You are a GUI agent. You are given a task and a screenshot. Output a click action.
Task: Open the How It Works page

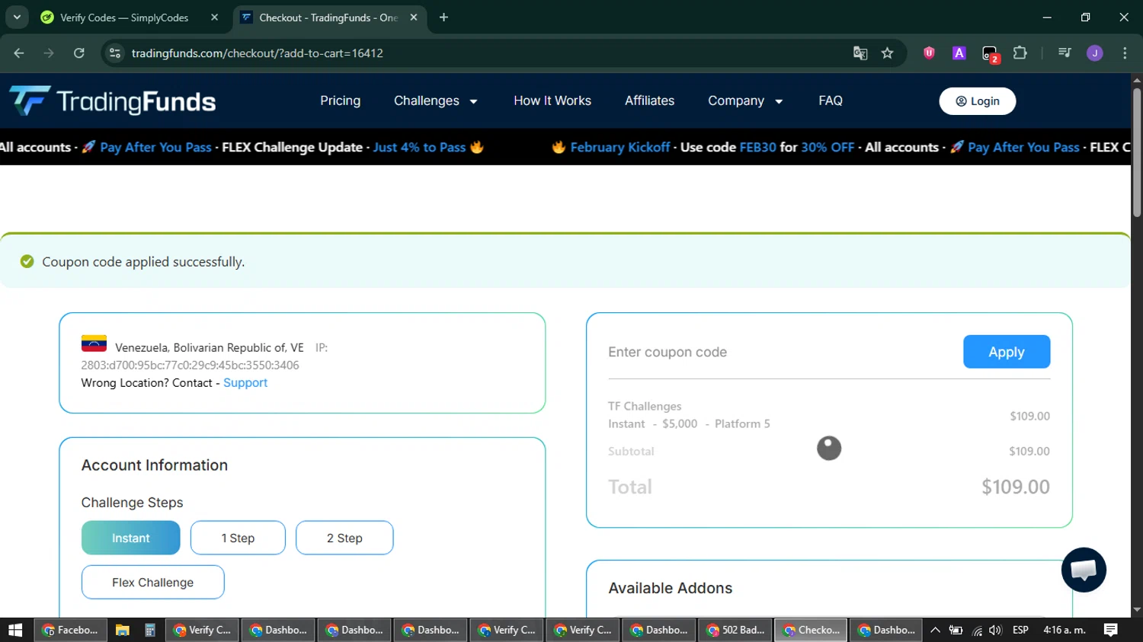point(552,101)
